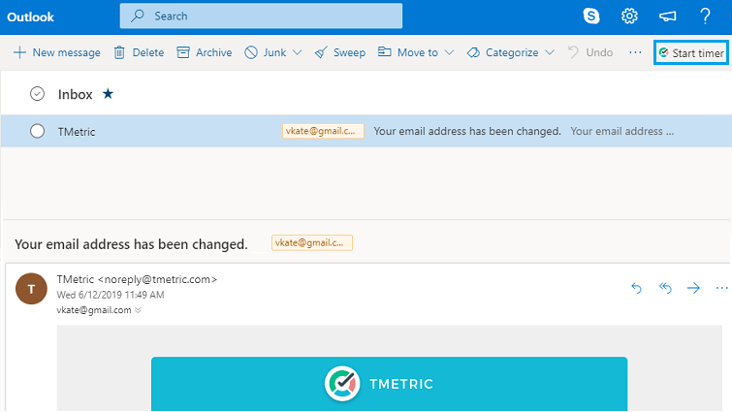
Task: Click the Outlook logo text
Action: tap(30, 16)
